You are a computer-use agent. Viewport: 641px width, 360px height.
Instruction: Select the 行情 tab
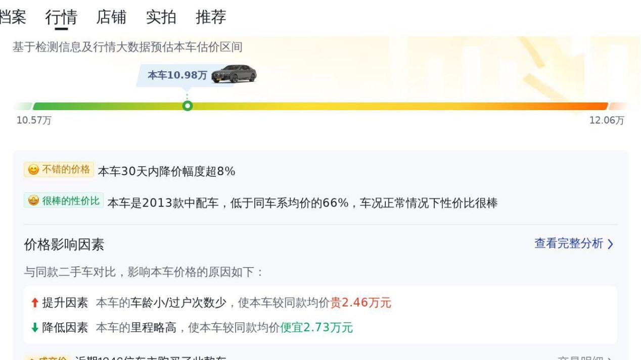tap(61, 17)
